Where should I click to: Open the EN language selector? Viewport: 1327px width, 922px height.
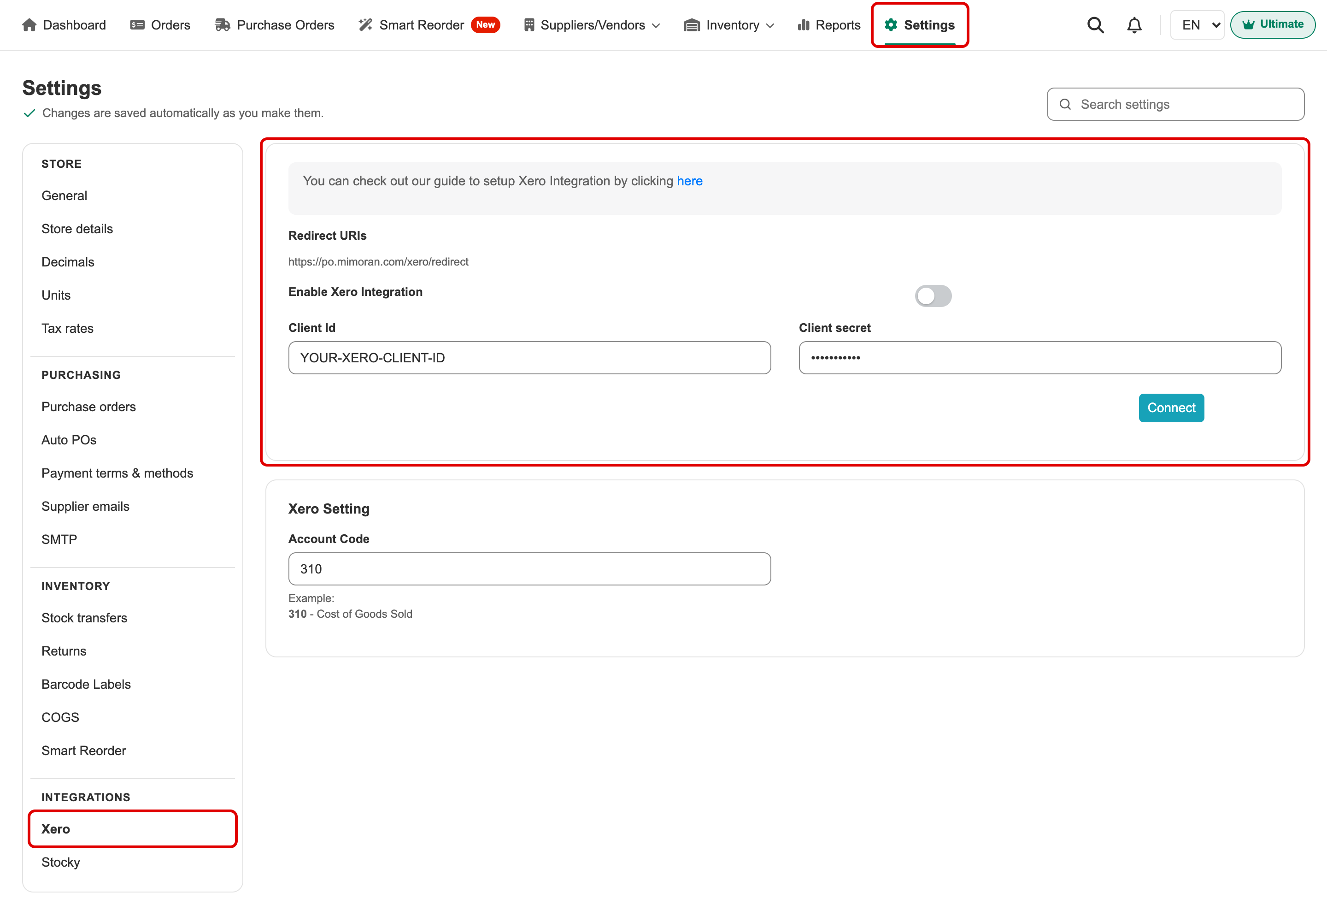1197,25
